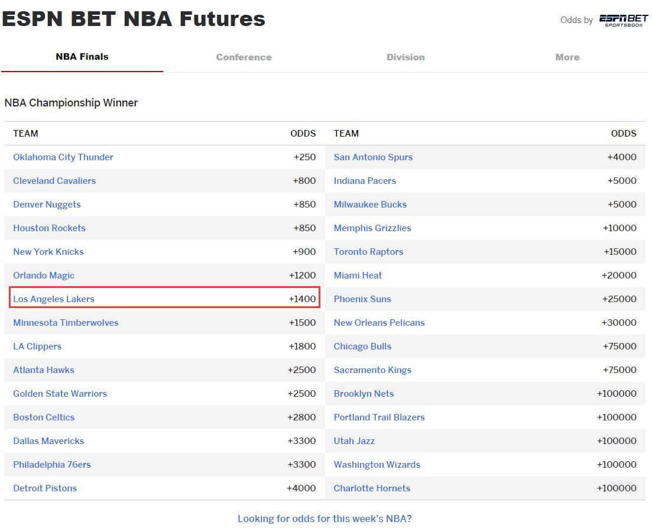Follow the "Looking for odds for this week's NBA?" link

pyautogui.click(x=325, y=519)
